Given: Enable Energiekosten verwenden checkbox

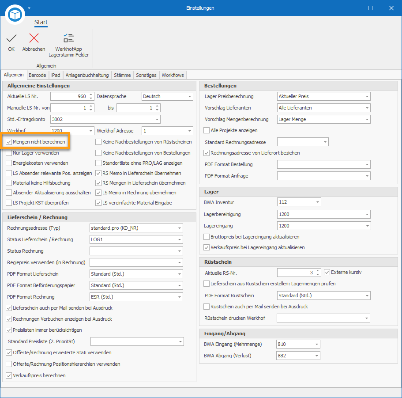Looking at the screenshot, I should click(x=9, y=163).
